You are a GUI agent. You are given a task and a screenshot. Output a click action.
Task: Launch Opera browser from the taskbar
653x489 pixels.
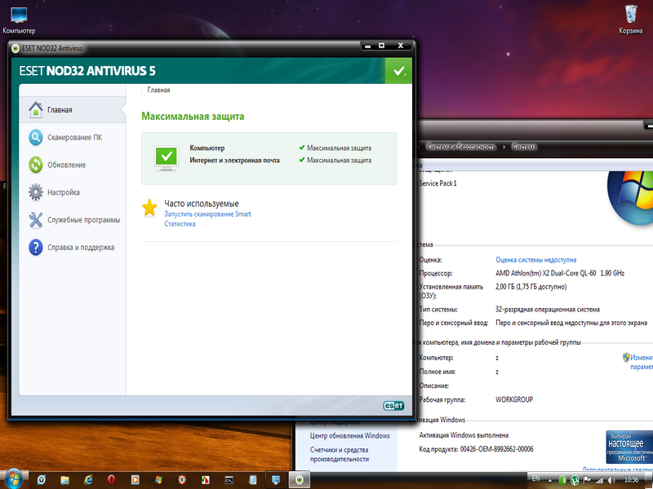click(x=111, y=479)
